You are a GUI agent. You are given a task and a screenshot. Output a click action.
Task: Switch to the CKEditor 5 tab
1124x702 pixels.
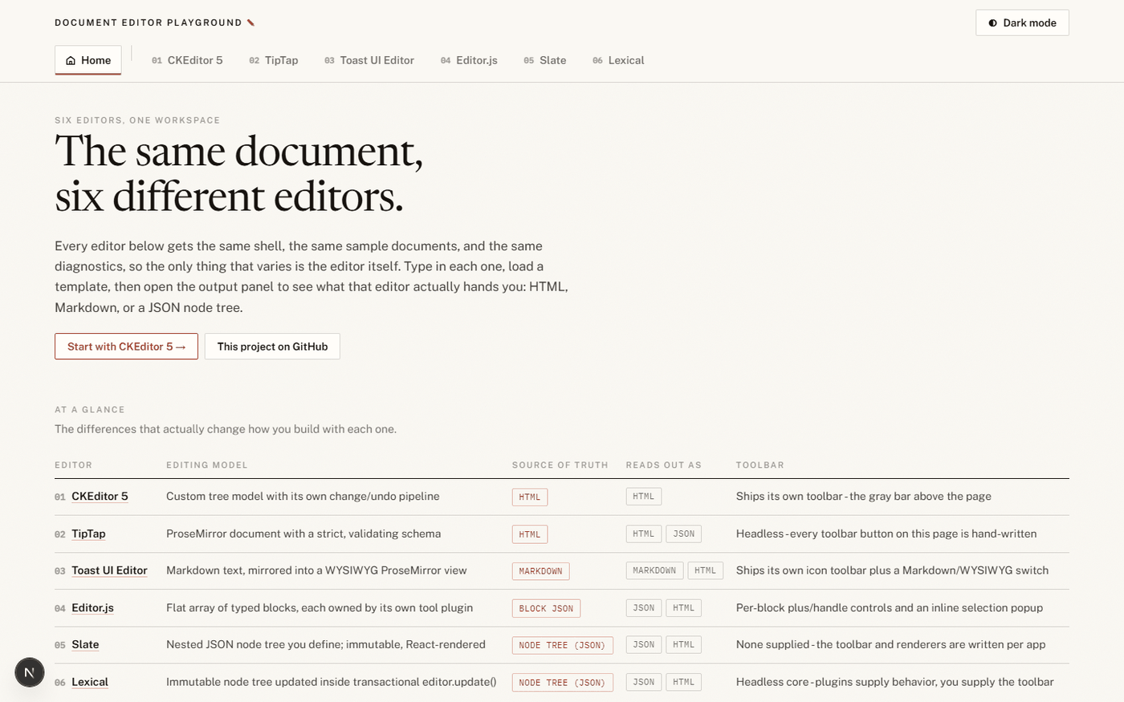pos(187,60)
